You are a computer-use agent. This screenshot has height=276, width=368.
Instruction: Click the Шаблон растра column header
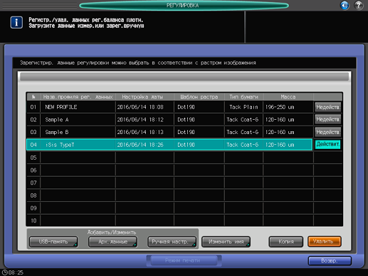(199, 97)
